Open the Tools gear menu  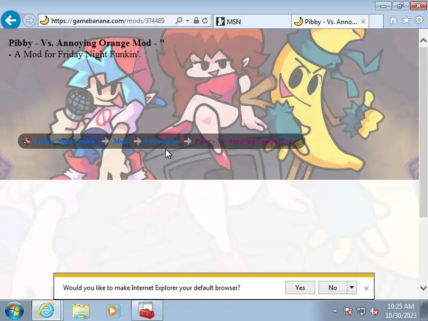point(419,20)
